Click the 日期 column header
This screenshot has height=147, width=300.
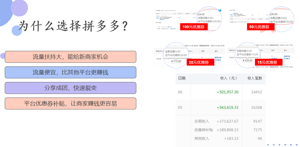click(182, 78)
